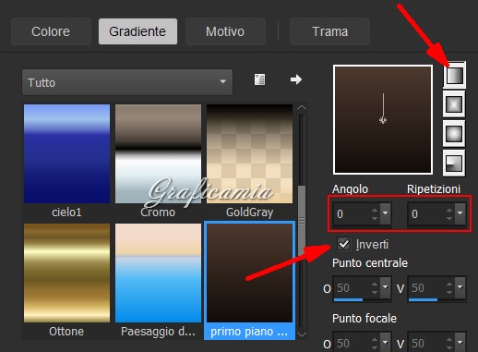Expand the Ripetizioni value dropdown arrow

pyautogui.click(x=460, y=213)
